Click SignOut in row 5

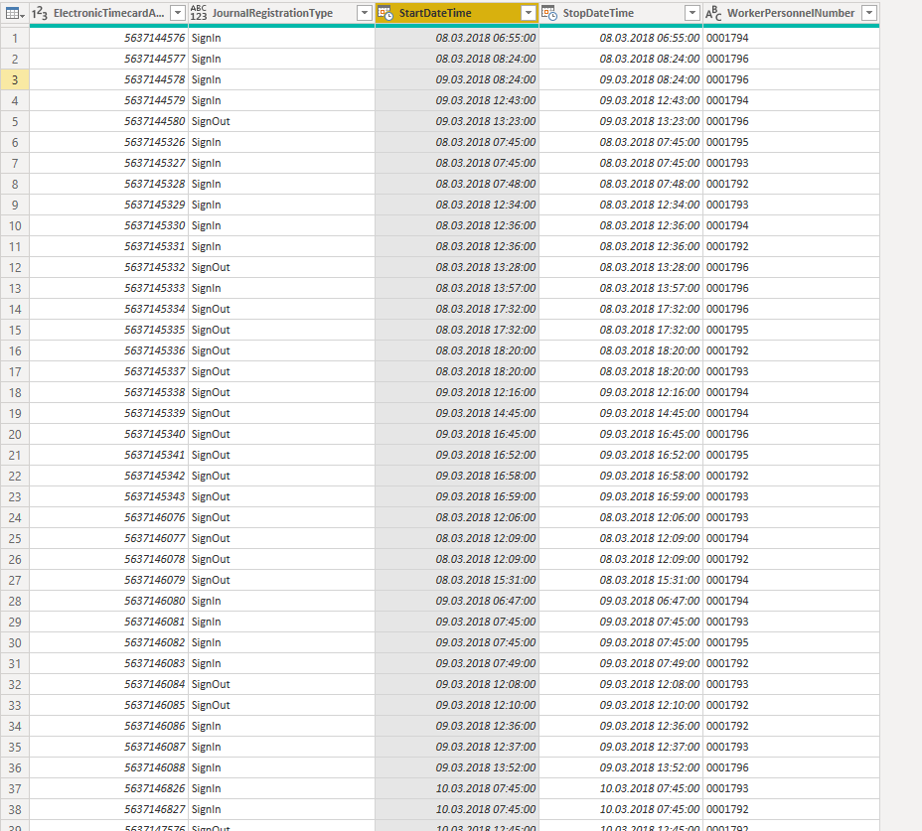281,122
